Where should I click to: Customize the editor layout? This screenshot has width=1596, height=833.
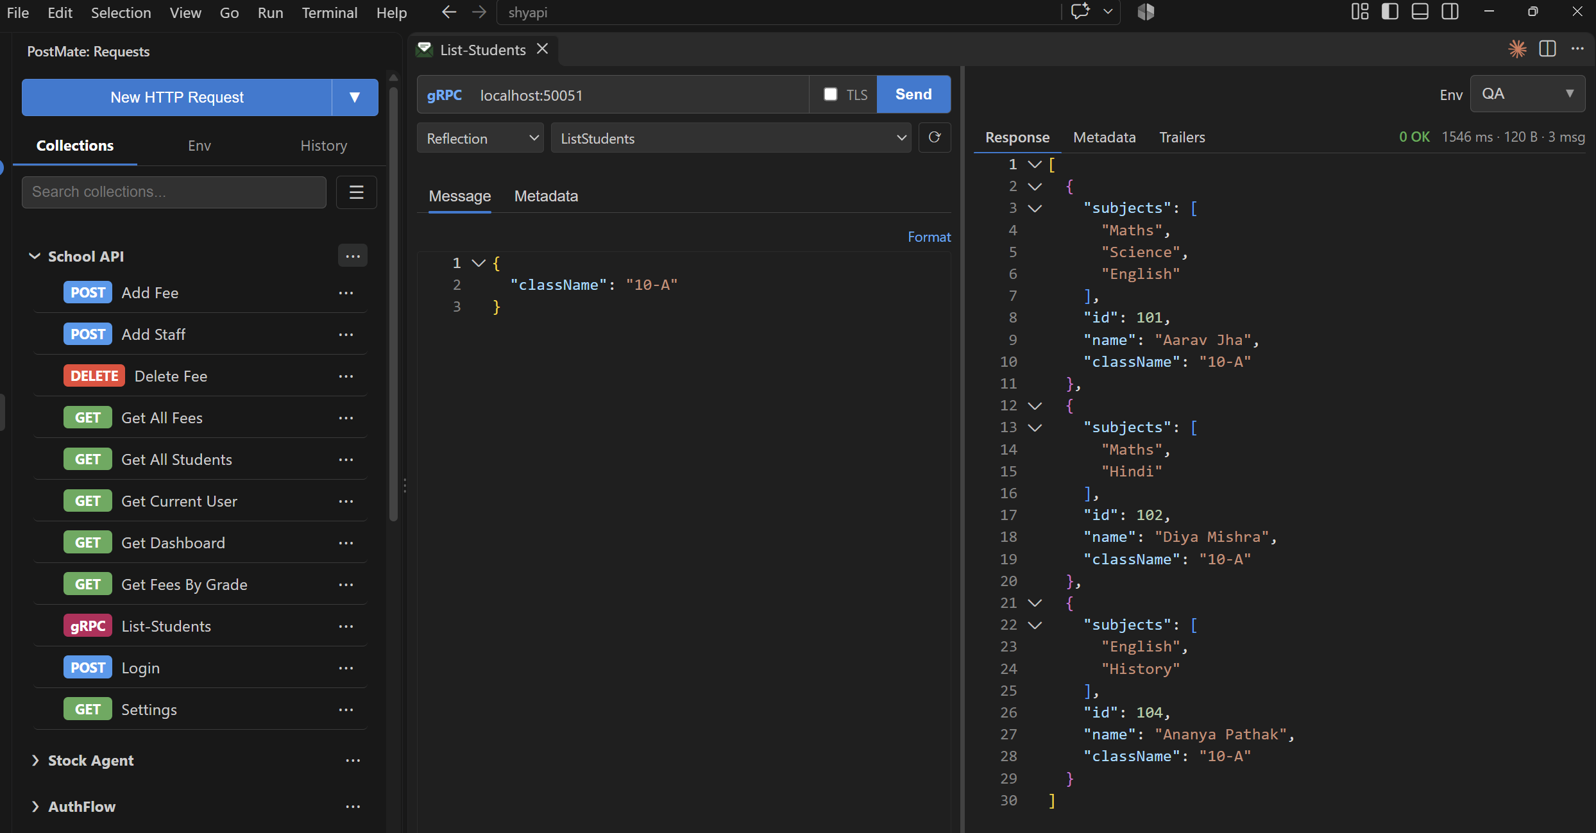click(1360, 12)
